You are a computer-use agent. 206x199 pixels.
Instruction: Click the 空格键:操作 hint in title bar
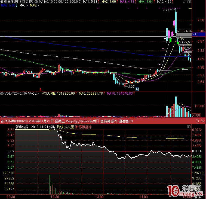[109, 121]
